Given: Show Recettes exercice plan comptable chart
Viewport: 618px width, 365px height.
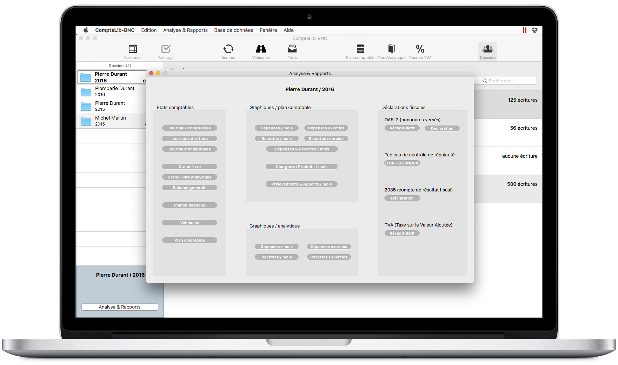Looking at the screenshot, I should click(326, 138).
